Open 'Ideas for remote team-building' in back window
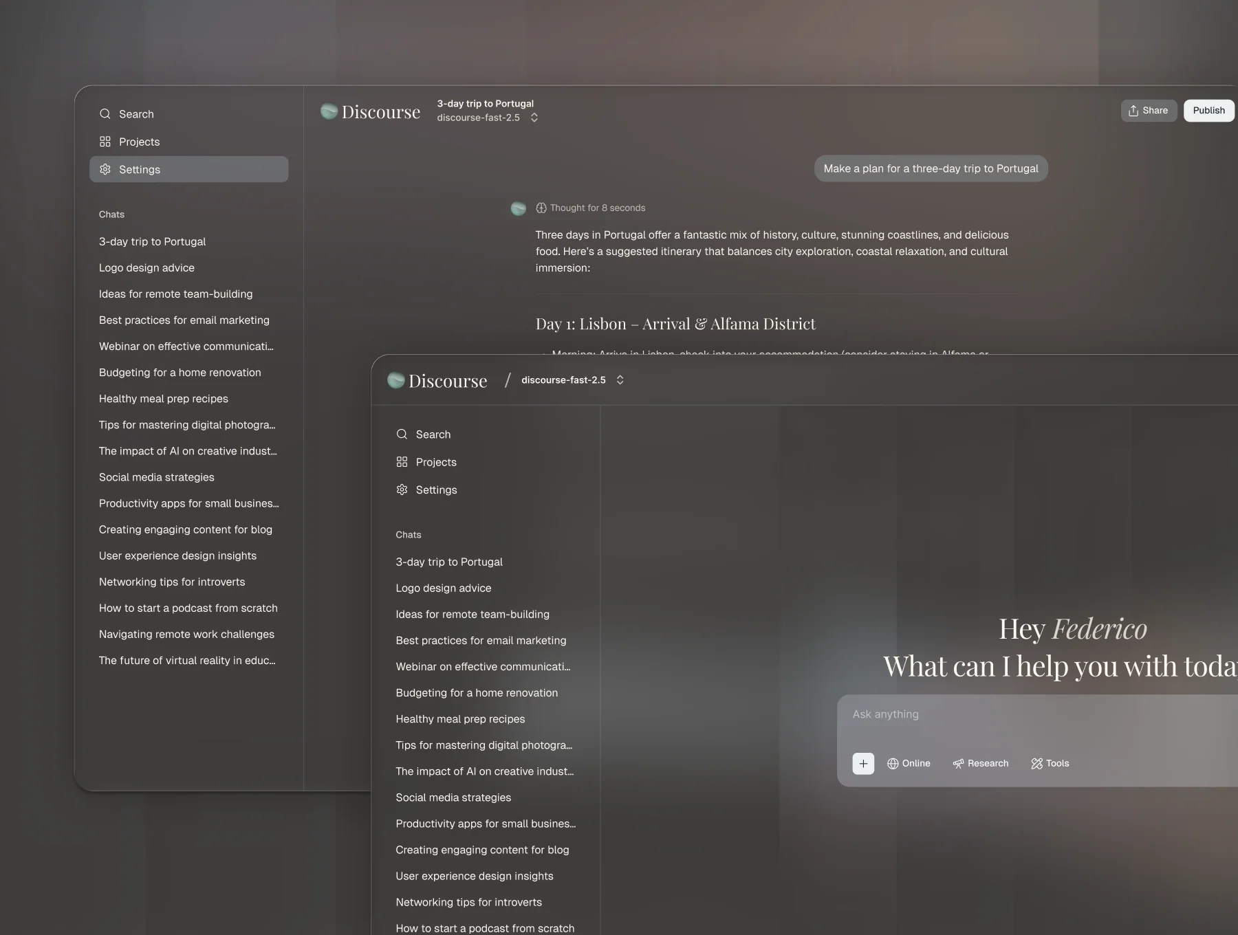The height and width of the screenshot is (935, 1238). tap(175, 294)
